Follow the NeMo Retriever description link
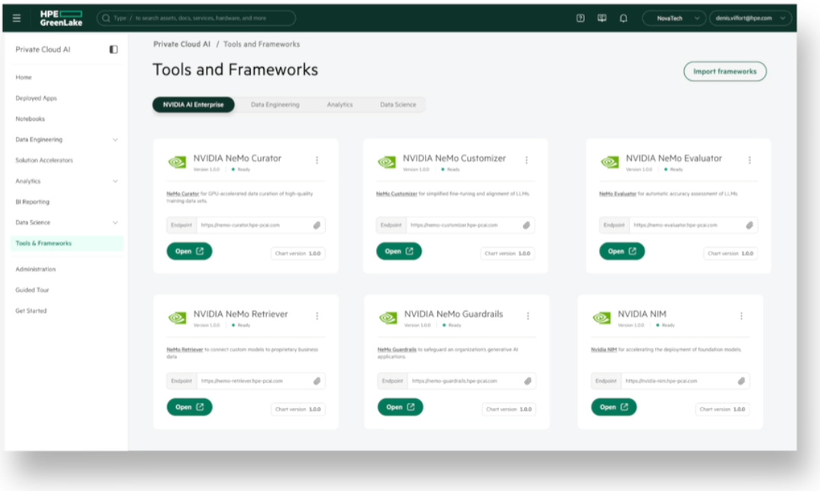The height and width of the screenshot is (491, 820). tap(185, 350)
